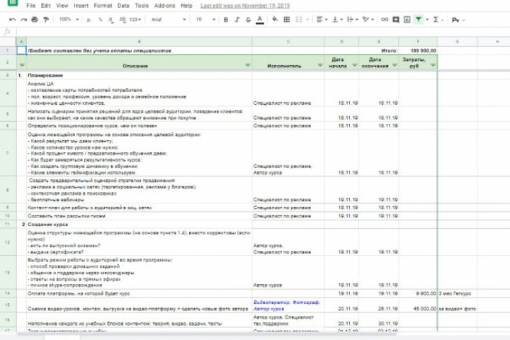Open vertical align options
510x340 pixels.
click(337, 20)
